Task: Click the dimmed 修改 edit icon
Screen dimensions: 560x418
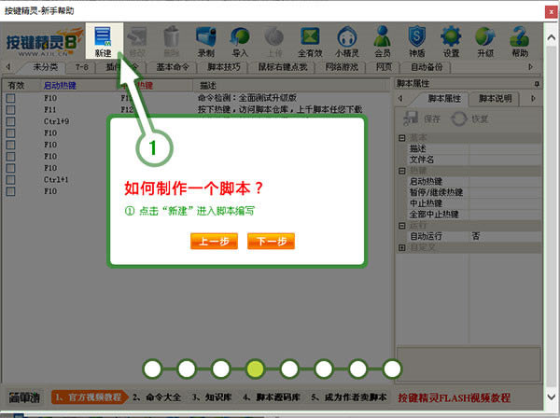Action: point(137,41)
